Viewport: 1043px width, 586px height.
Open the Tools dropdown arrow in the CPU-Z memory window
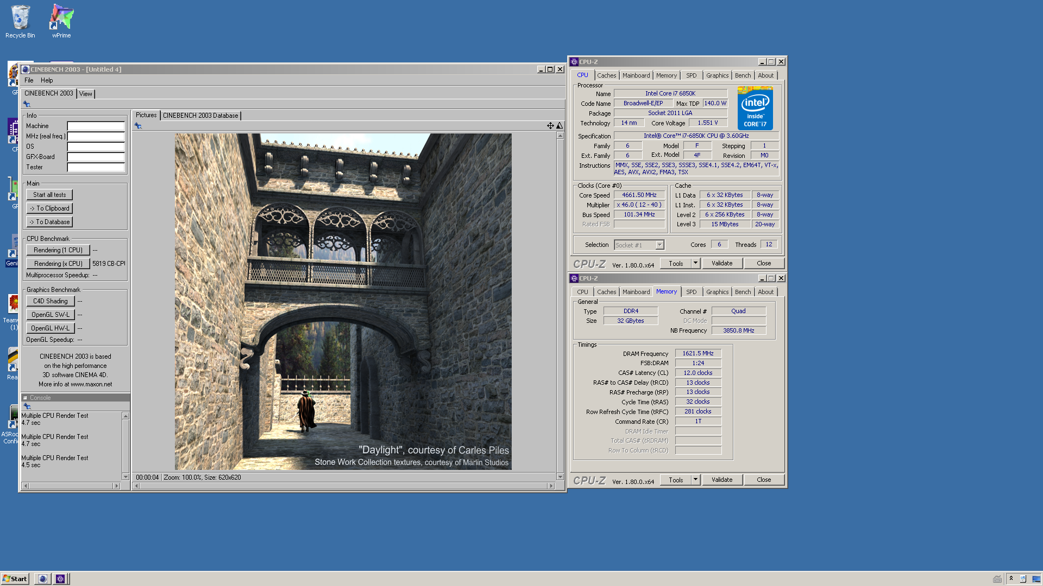click(x=695, y=480)
